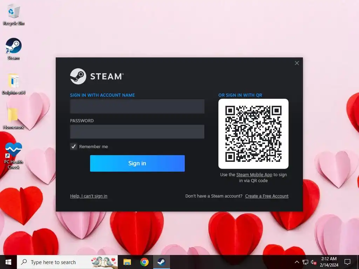Open File Explorer from the taskbar
Image resolution: width=359 pixels, height=269 pixels.
click(127, 262)
